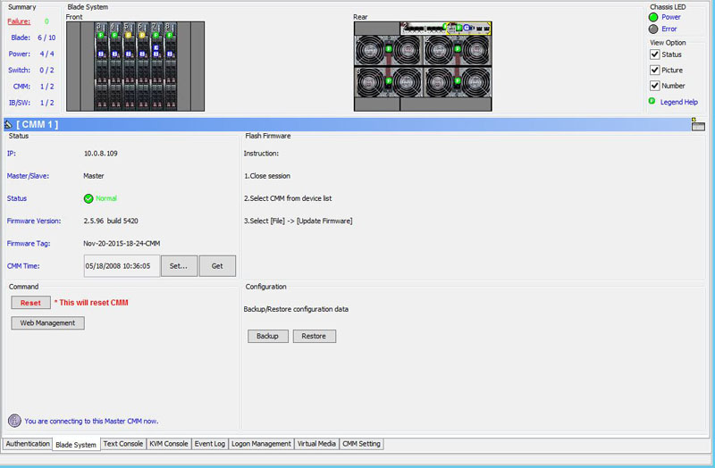Click the icon left of CMM 1 title
The height and width of the screenshot is (468, 715).
coord(8,124)
